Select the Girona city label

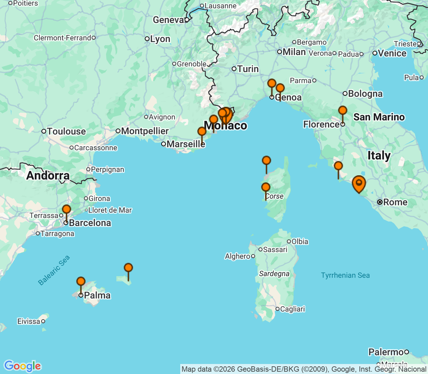tap(99, 199)
